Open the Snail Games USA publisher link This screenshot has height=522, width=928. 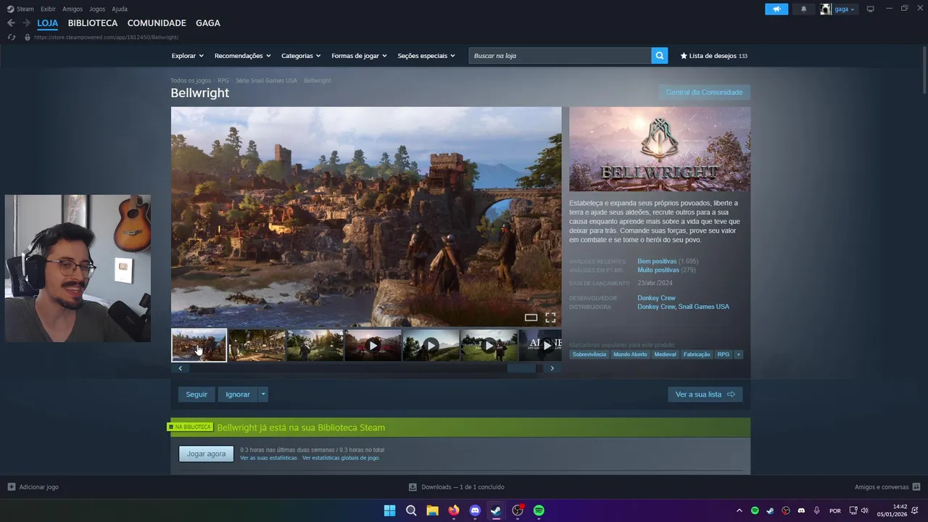(x=704, y=307)
